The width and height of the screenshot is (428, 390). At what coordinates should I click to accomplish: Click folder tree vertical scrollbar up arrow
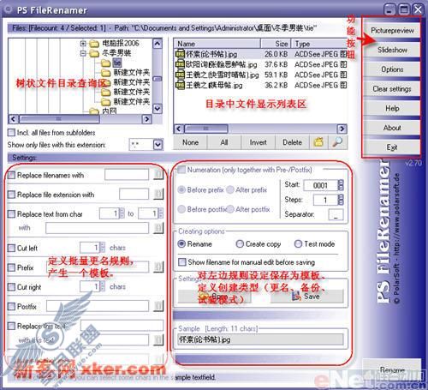[158, 44]
